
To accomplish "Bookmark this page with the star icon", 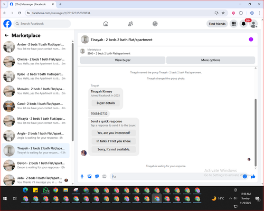I will point(223,13).
